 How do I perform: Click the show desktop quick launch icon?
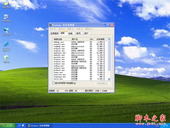click(23, 126)
